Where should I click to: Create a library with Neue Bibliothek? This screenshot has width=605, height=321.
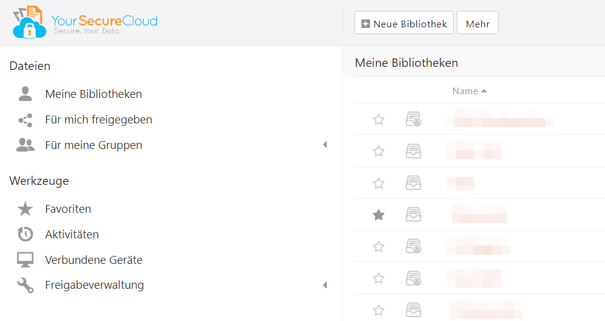404,22
